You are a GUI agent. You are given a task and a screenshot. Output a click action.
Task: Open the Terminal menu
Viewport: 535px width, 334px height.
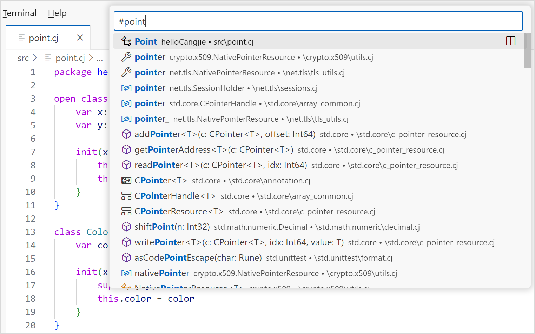tap(19, 13)
